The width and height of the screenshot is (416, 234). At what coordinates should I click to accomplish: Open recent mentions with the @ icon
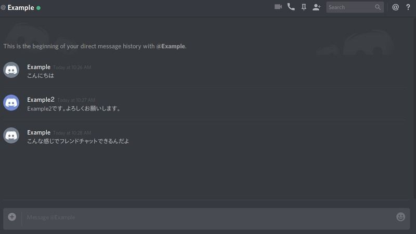pyautogui.click(x=395, y=7)
